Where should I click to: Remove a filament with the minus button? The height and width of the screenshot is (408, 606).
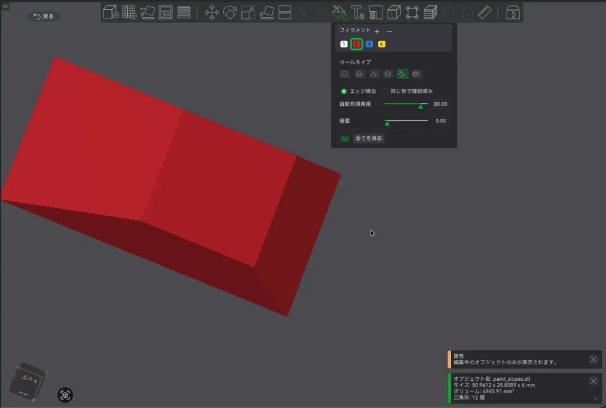(x=389, y=31)
